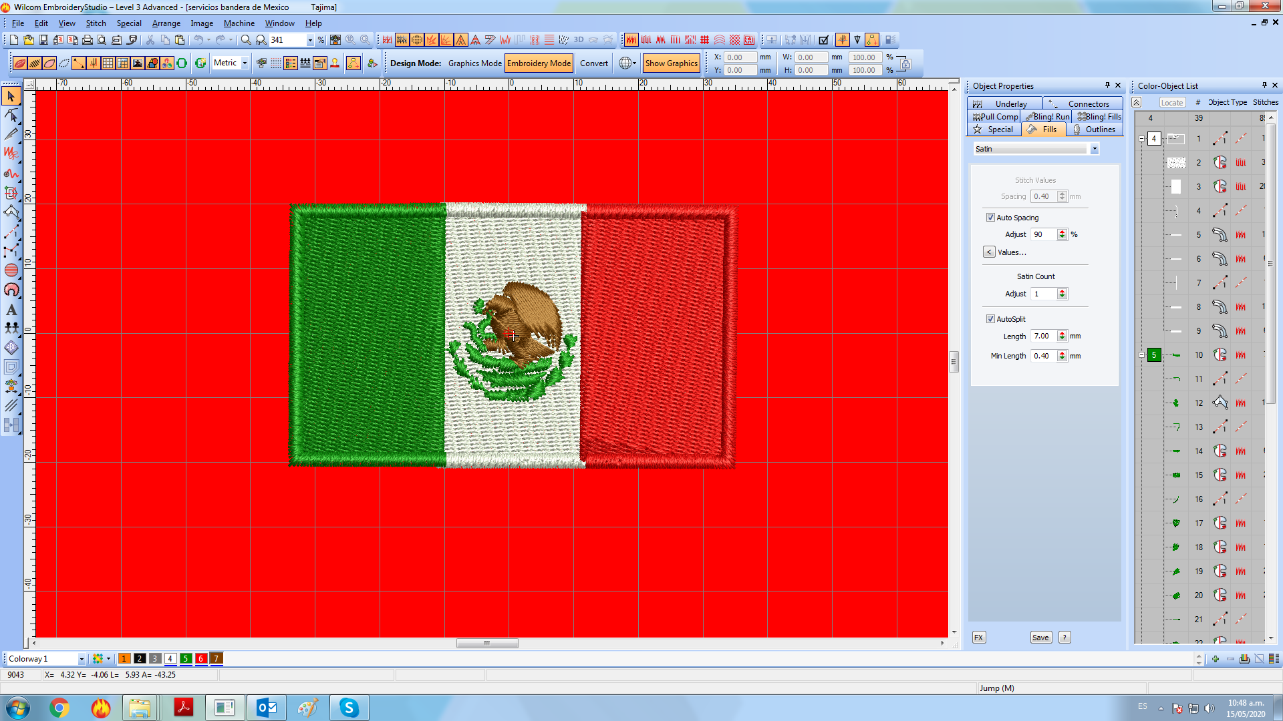The height and width of the screenshot is (721, 1283).
Task: Open the Metric units dropdown
Action: (245, 63)
